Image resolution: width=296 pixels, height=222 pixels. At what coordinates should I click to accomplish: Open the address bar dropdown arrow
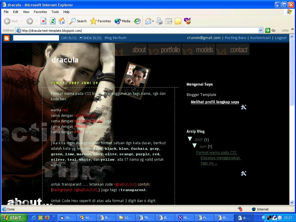[260, 30]
